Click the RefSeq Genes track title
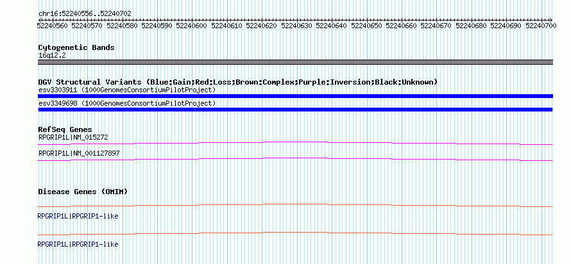This screenshot has height=264, width=571. (65, 129)
